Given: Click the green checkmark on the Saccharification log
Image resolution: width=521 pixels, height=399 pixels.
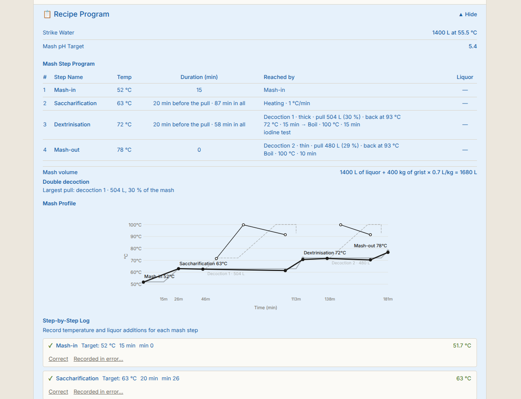Looking at the screenshot, I should pyautogui.click(x=51, y=378).
